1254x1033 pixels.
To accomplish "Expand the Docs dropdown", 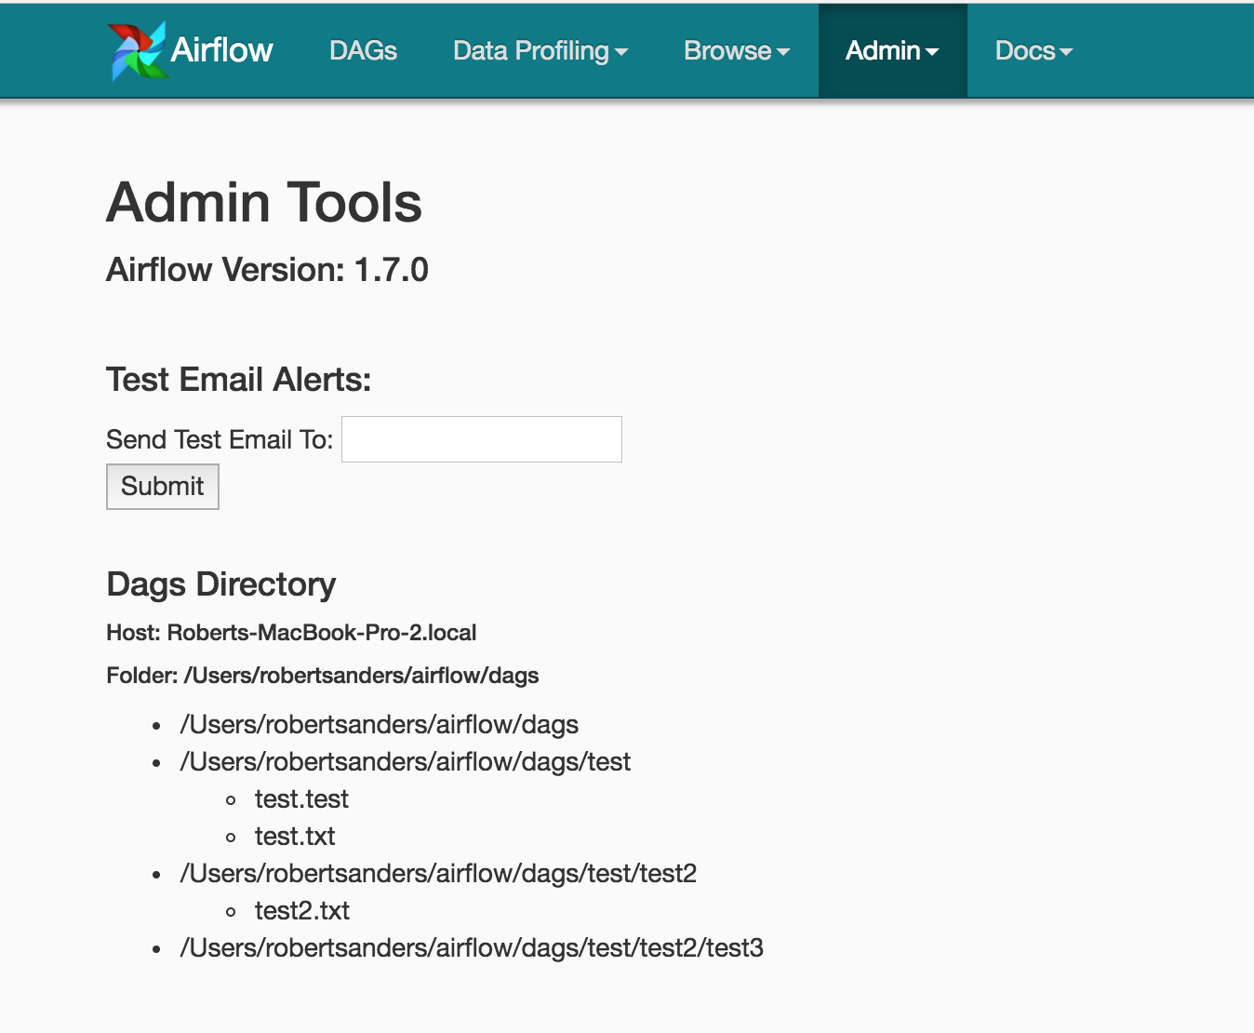I will (x=1034, y=50).
